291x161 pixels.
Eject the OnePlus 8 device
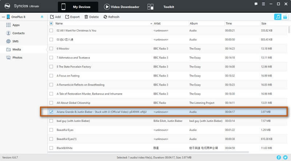(x=42, y=17)
